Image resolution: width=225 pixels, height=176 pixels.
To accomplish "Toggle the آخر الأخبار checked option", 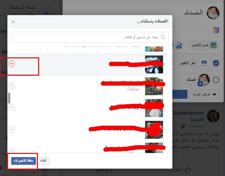I will (216, 63).
